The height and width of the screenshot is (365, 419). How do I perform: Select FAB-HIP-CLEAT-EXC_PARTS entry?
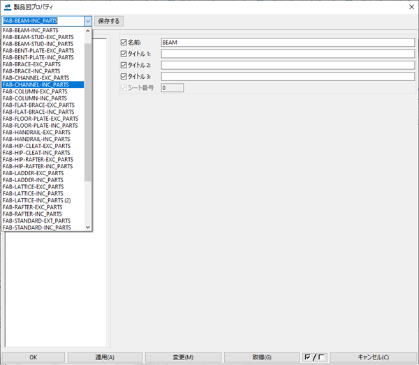(x=43, y=146)
